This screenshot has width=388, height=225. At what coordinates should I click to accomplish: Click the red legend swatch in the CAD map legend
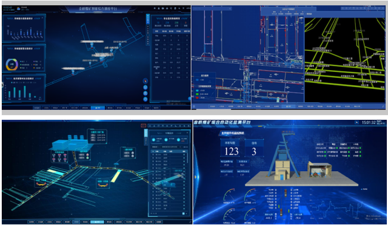pos(197,98)
